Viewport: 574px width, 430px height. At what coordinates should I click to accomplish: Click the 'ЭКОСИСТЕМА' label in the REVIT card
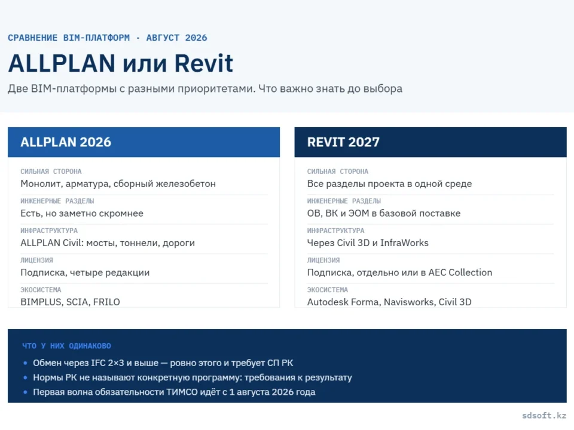pyautogui.click(x=327, y=290)
